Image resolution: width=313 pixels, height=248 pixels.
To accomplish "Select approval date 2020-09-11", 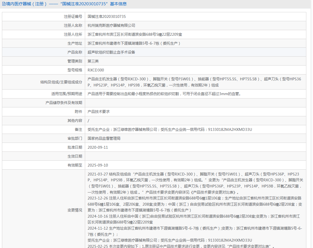I will pyautogui.click(x=98, y=147).
